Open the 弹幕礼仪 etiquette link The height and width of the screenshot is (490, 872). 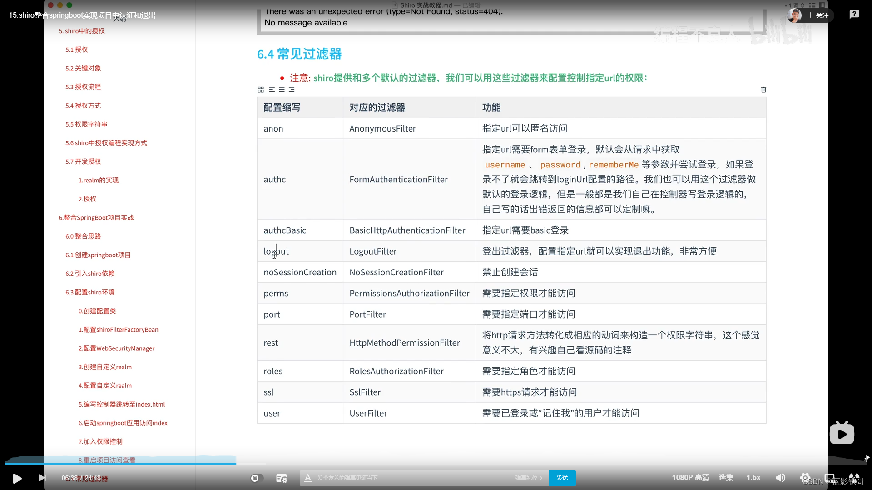[529, 478]
